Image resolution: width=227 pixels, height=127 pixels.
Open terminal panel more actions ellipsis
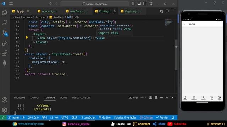[161, 97]
